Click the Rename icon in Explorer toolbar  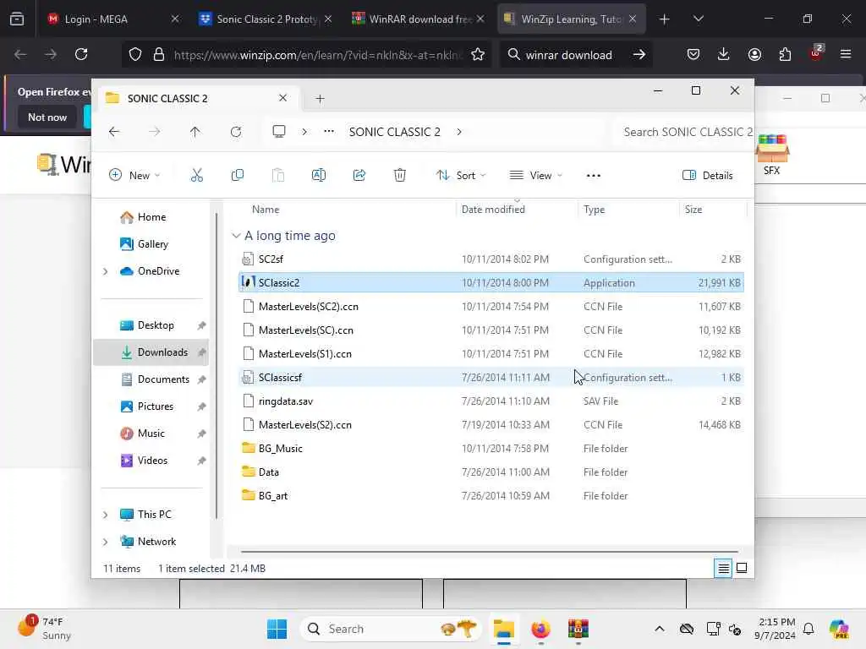coord(319,176)
